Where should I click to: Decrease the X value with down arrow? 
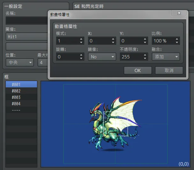tap(113, 42)
